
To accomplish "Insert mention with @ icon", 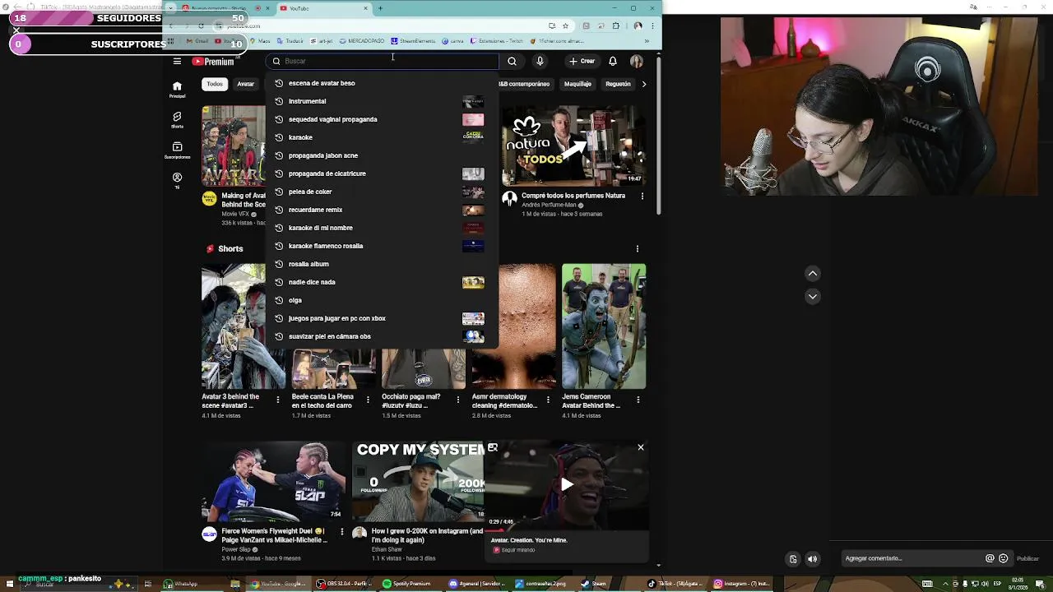I will [990, 558].
